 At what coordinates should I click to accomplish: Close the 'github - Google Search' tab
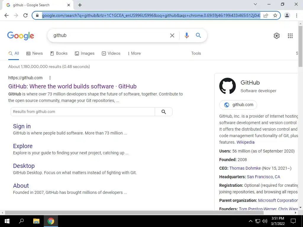click(69, 5)
